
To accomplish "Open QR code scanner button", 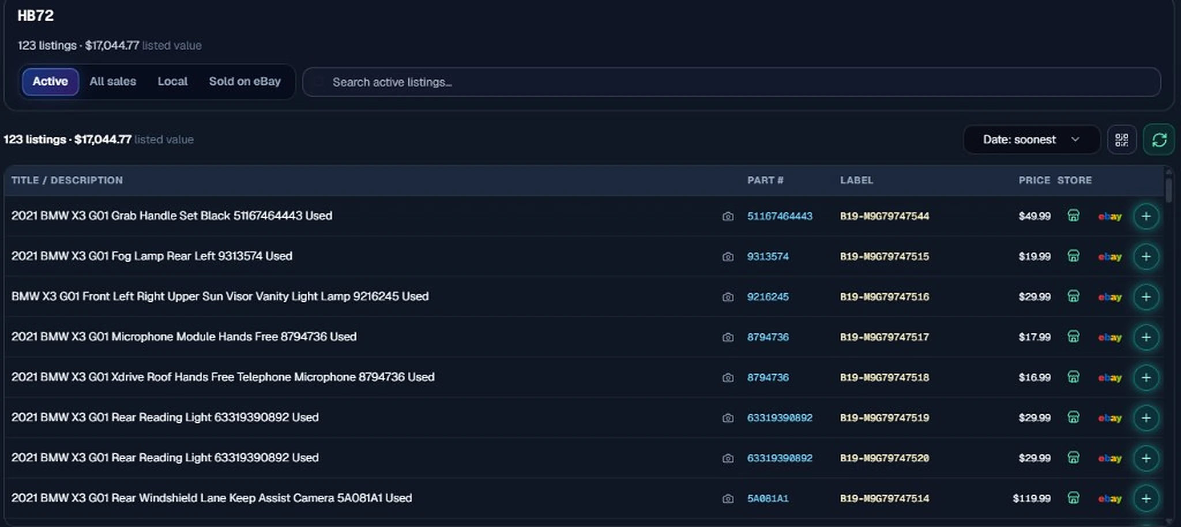I will (x=1122, y=140).
